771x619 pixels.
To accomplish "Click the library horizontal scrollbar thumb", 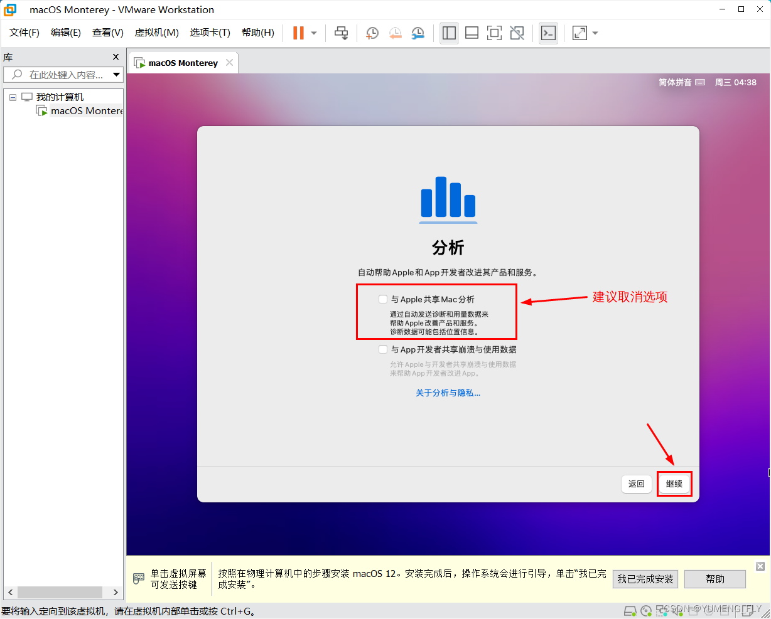I will pyautogui.click(x=60, y=592).
